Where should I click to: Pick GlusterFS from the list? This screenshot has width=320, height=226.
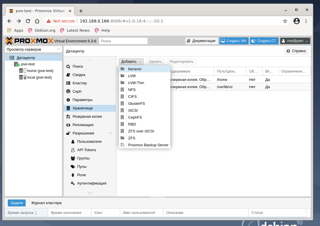click(145, 104)
